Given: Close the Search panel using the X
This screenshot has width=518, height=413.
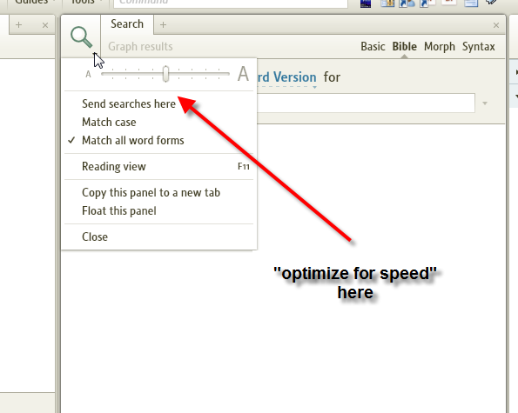Looking at the screenshot, I should coord(496,25).
